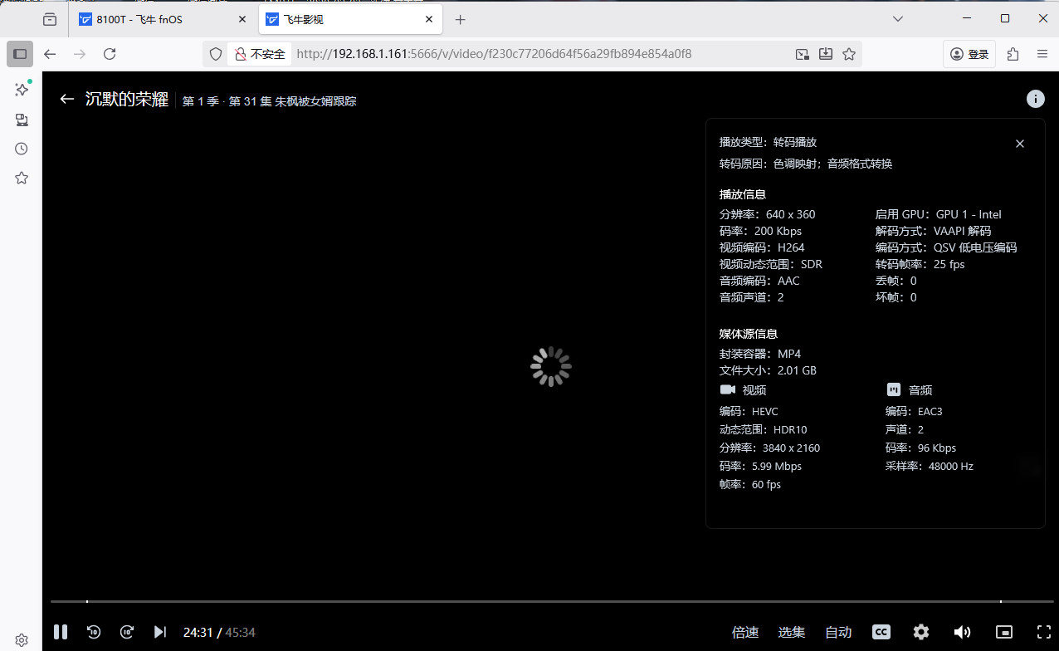The width and height of the screenshot is (1059, 651).
Task: Open player settings with the gear icon
Action: coord(920,632)
